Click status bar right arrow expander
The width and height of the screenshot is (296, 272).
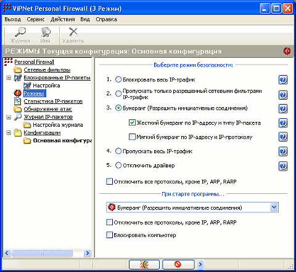tap(200, 265)
